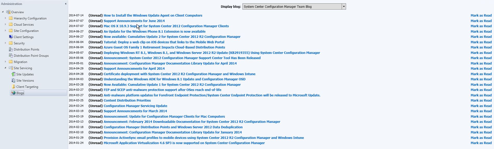Open the Distribution Points icon
This screenshot has width=494, height=149.
(x=11, y=49)
